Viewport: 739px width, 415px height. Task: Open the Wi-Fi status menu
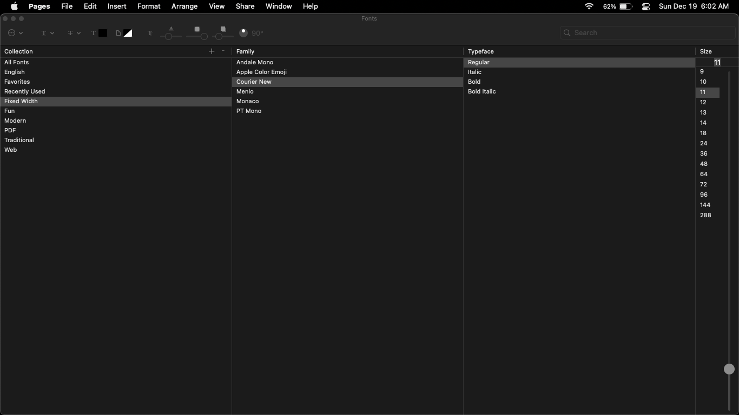[589, 6]
